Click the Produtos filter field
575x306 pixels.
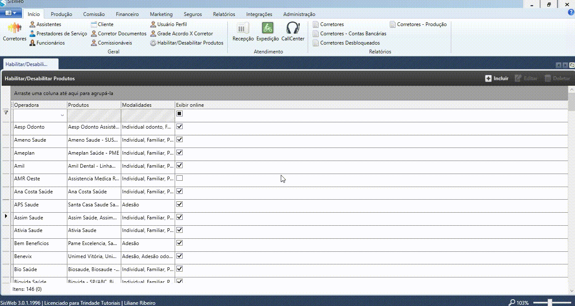[94, 115]
